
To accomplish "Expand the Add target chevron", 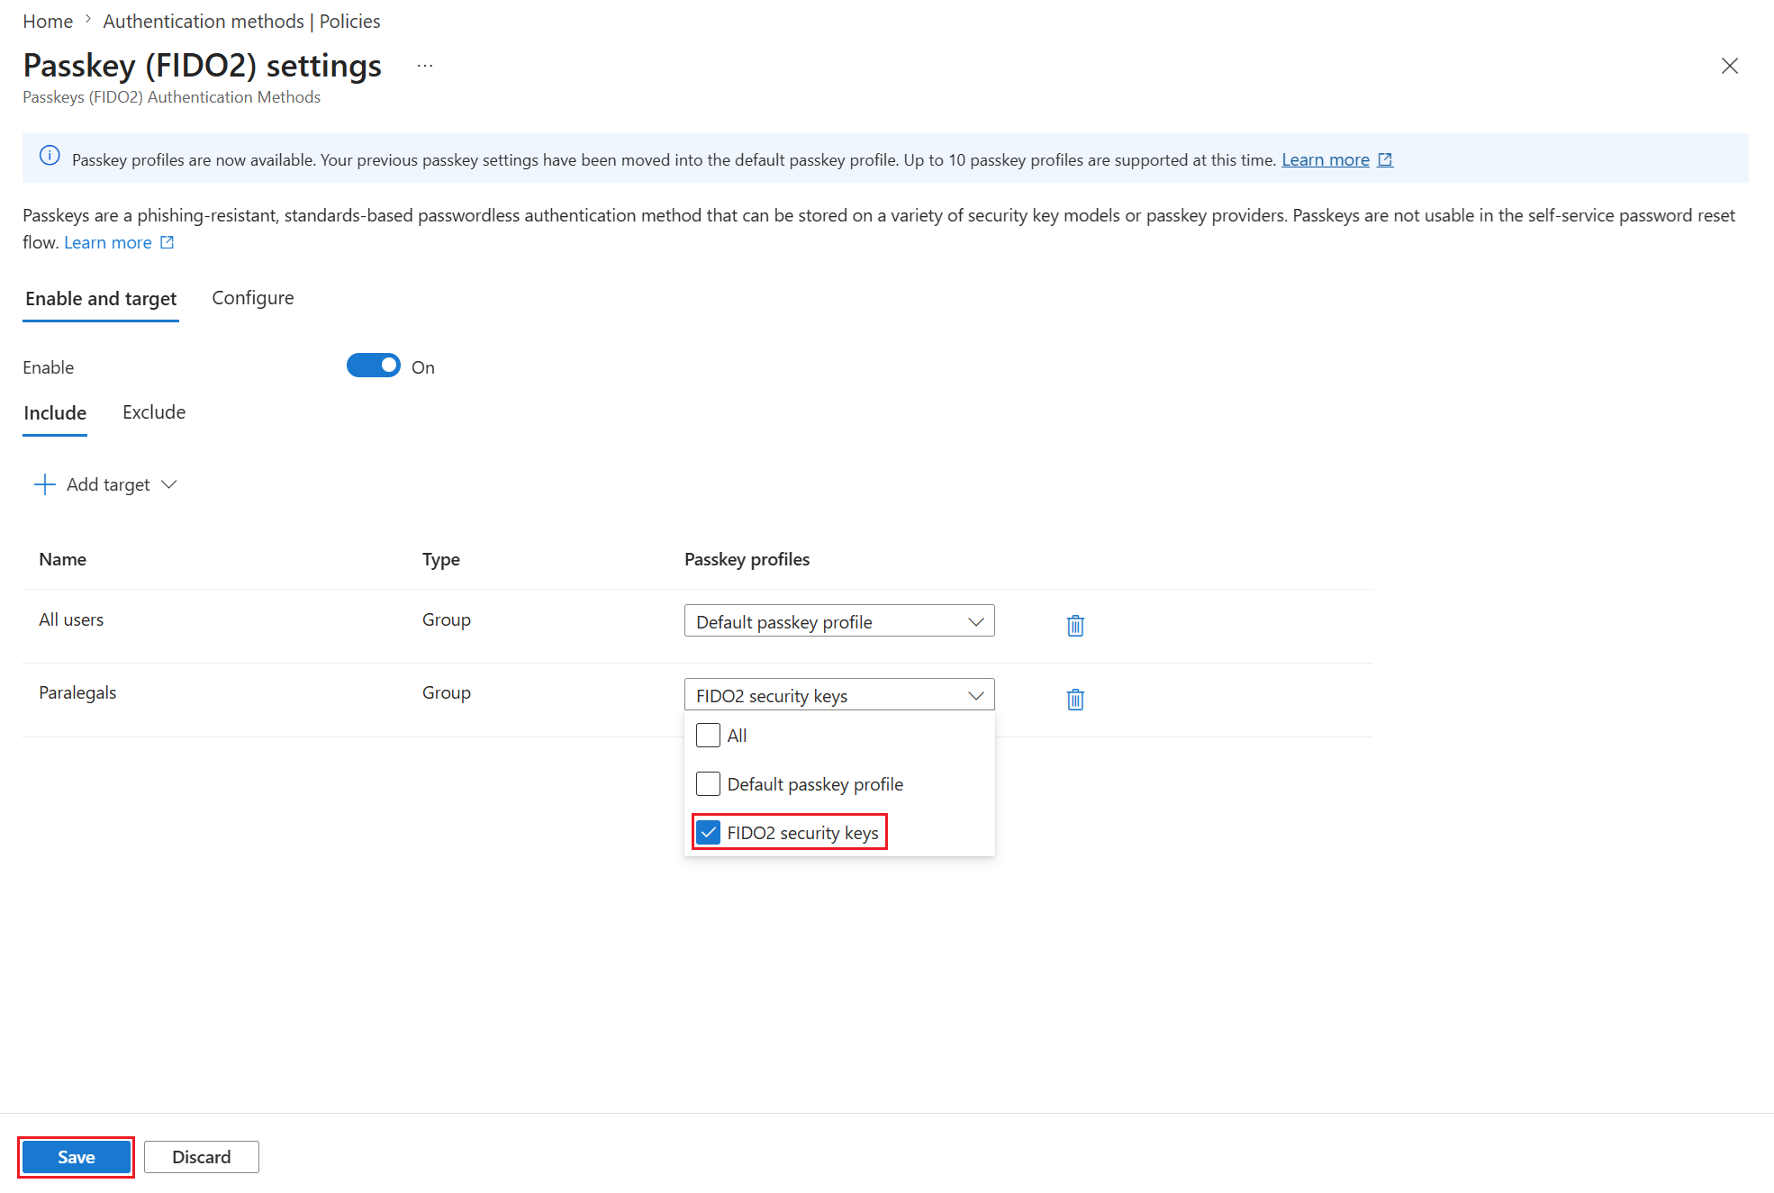I will (x=168, y=484).
